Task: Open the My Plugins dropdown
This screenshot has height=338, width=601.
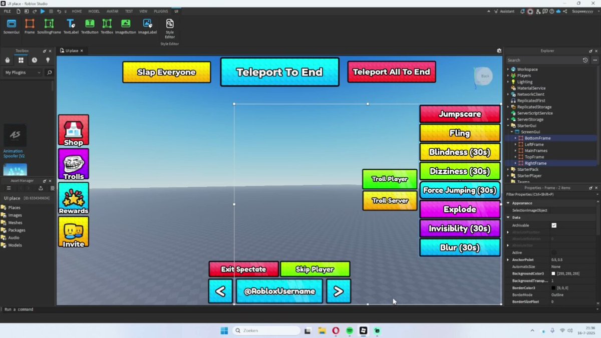Action: tap(23, 73)
